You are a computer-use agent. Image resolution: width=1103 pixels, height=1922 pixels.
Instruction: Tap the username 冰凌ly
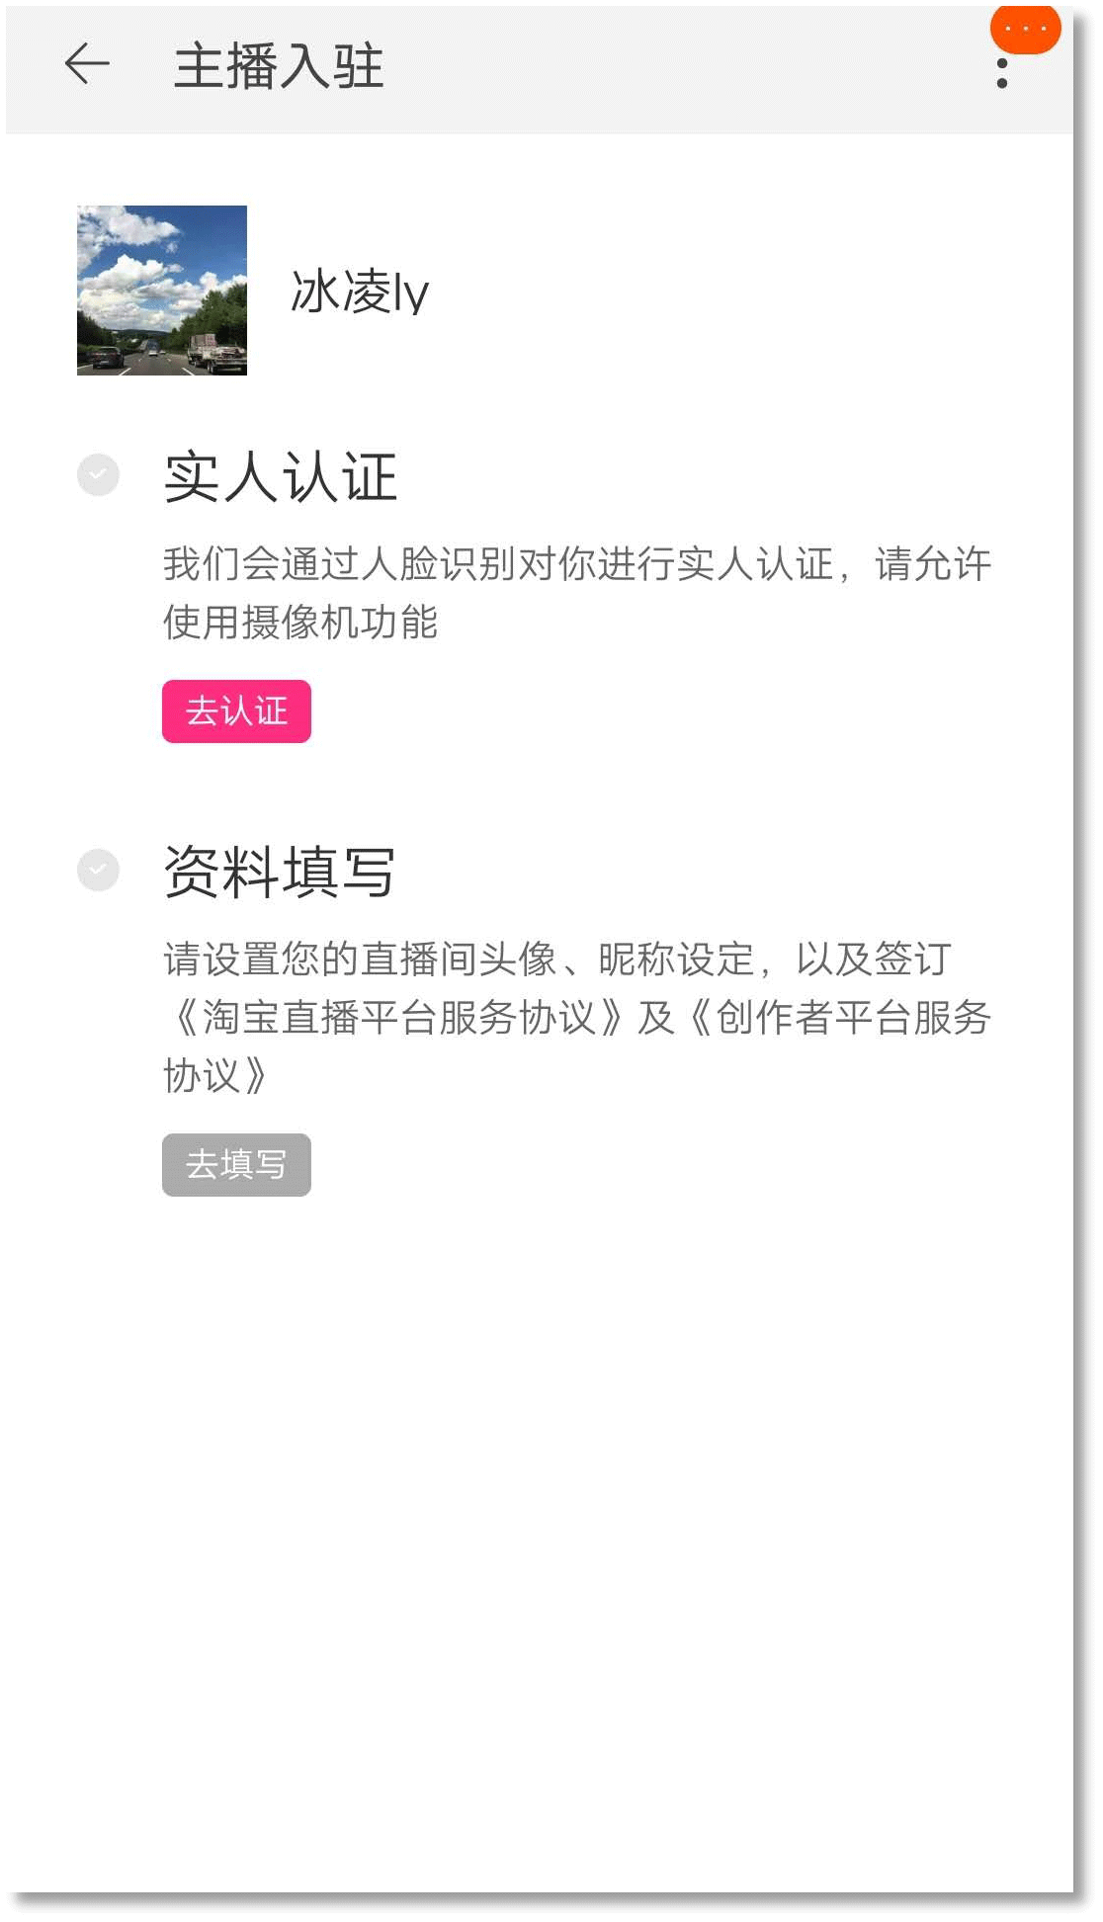(360, 292)
